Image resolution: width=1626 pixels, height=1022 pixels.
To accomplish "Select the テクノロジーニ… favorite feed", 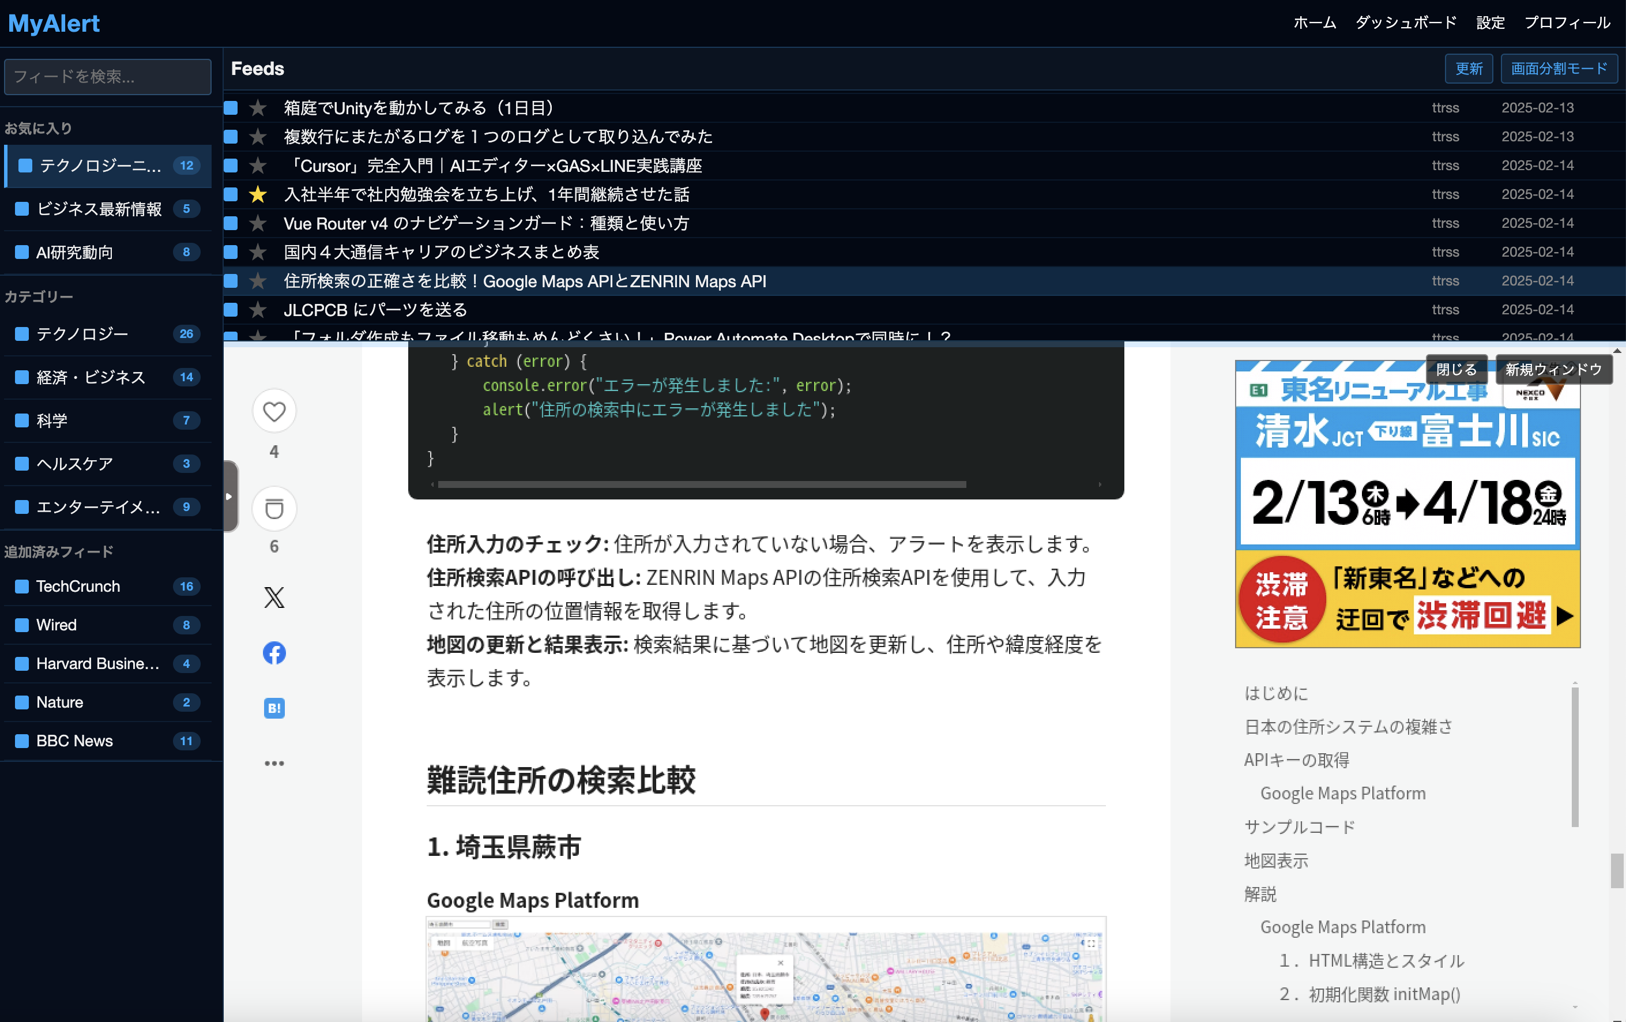I will pos(108,166).
